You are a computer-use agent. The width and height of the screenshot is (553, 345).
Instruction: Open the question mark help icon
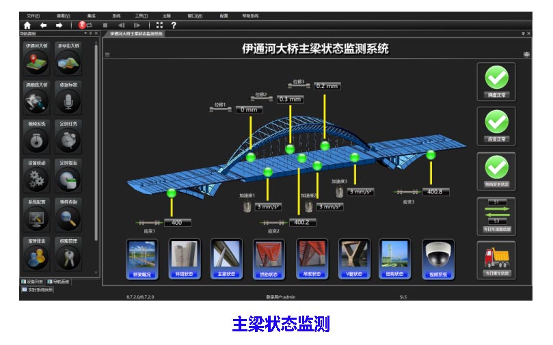174,25
